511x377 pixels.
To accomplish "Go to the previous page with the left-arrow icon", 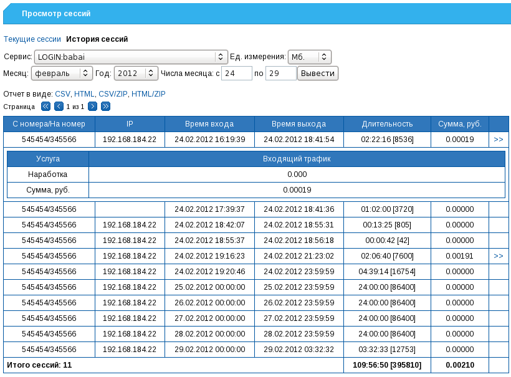I will (59, 107).
